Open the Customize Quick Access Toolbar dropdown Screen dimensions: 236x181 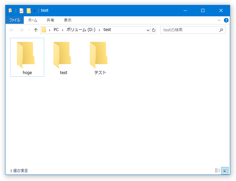[x=35, y=11]
